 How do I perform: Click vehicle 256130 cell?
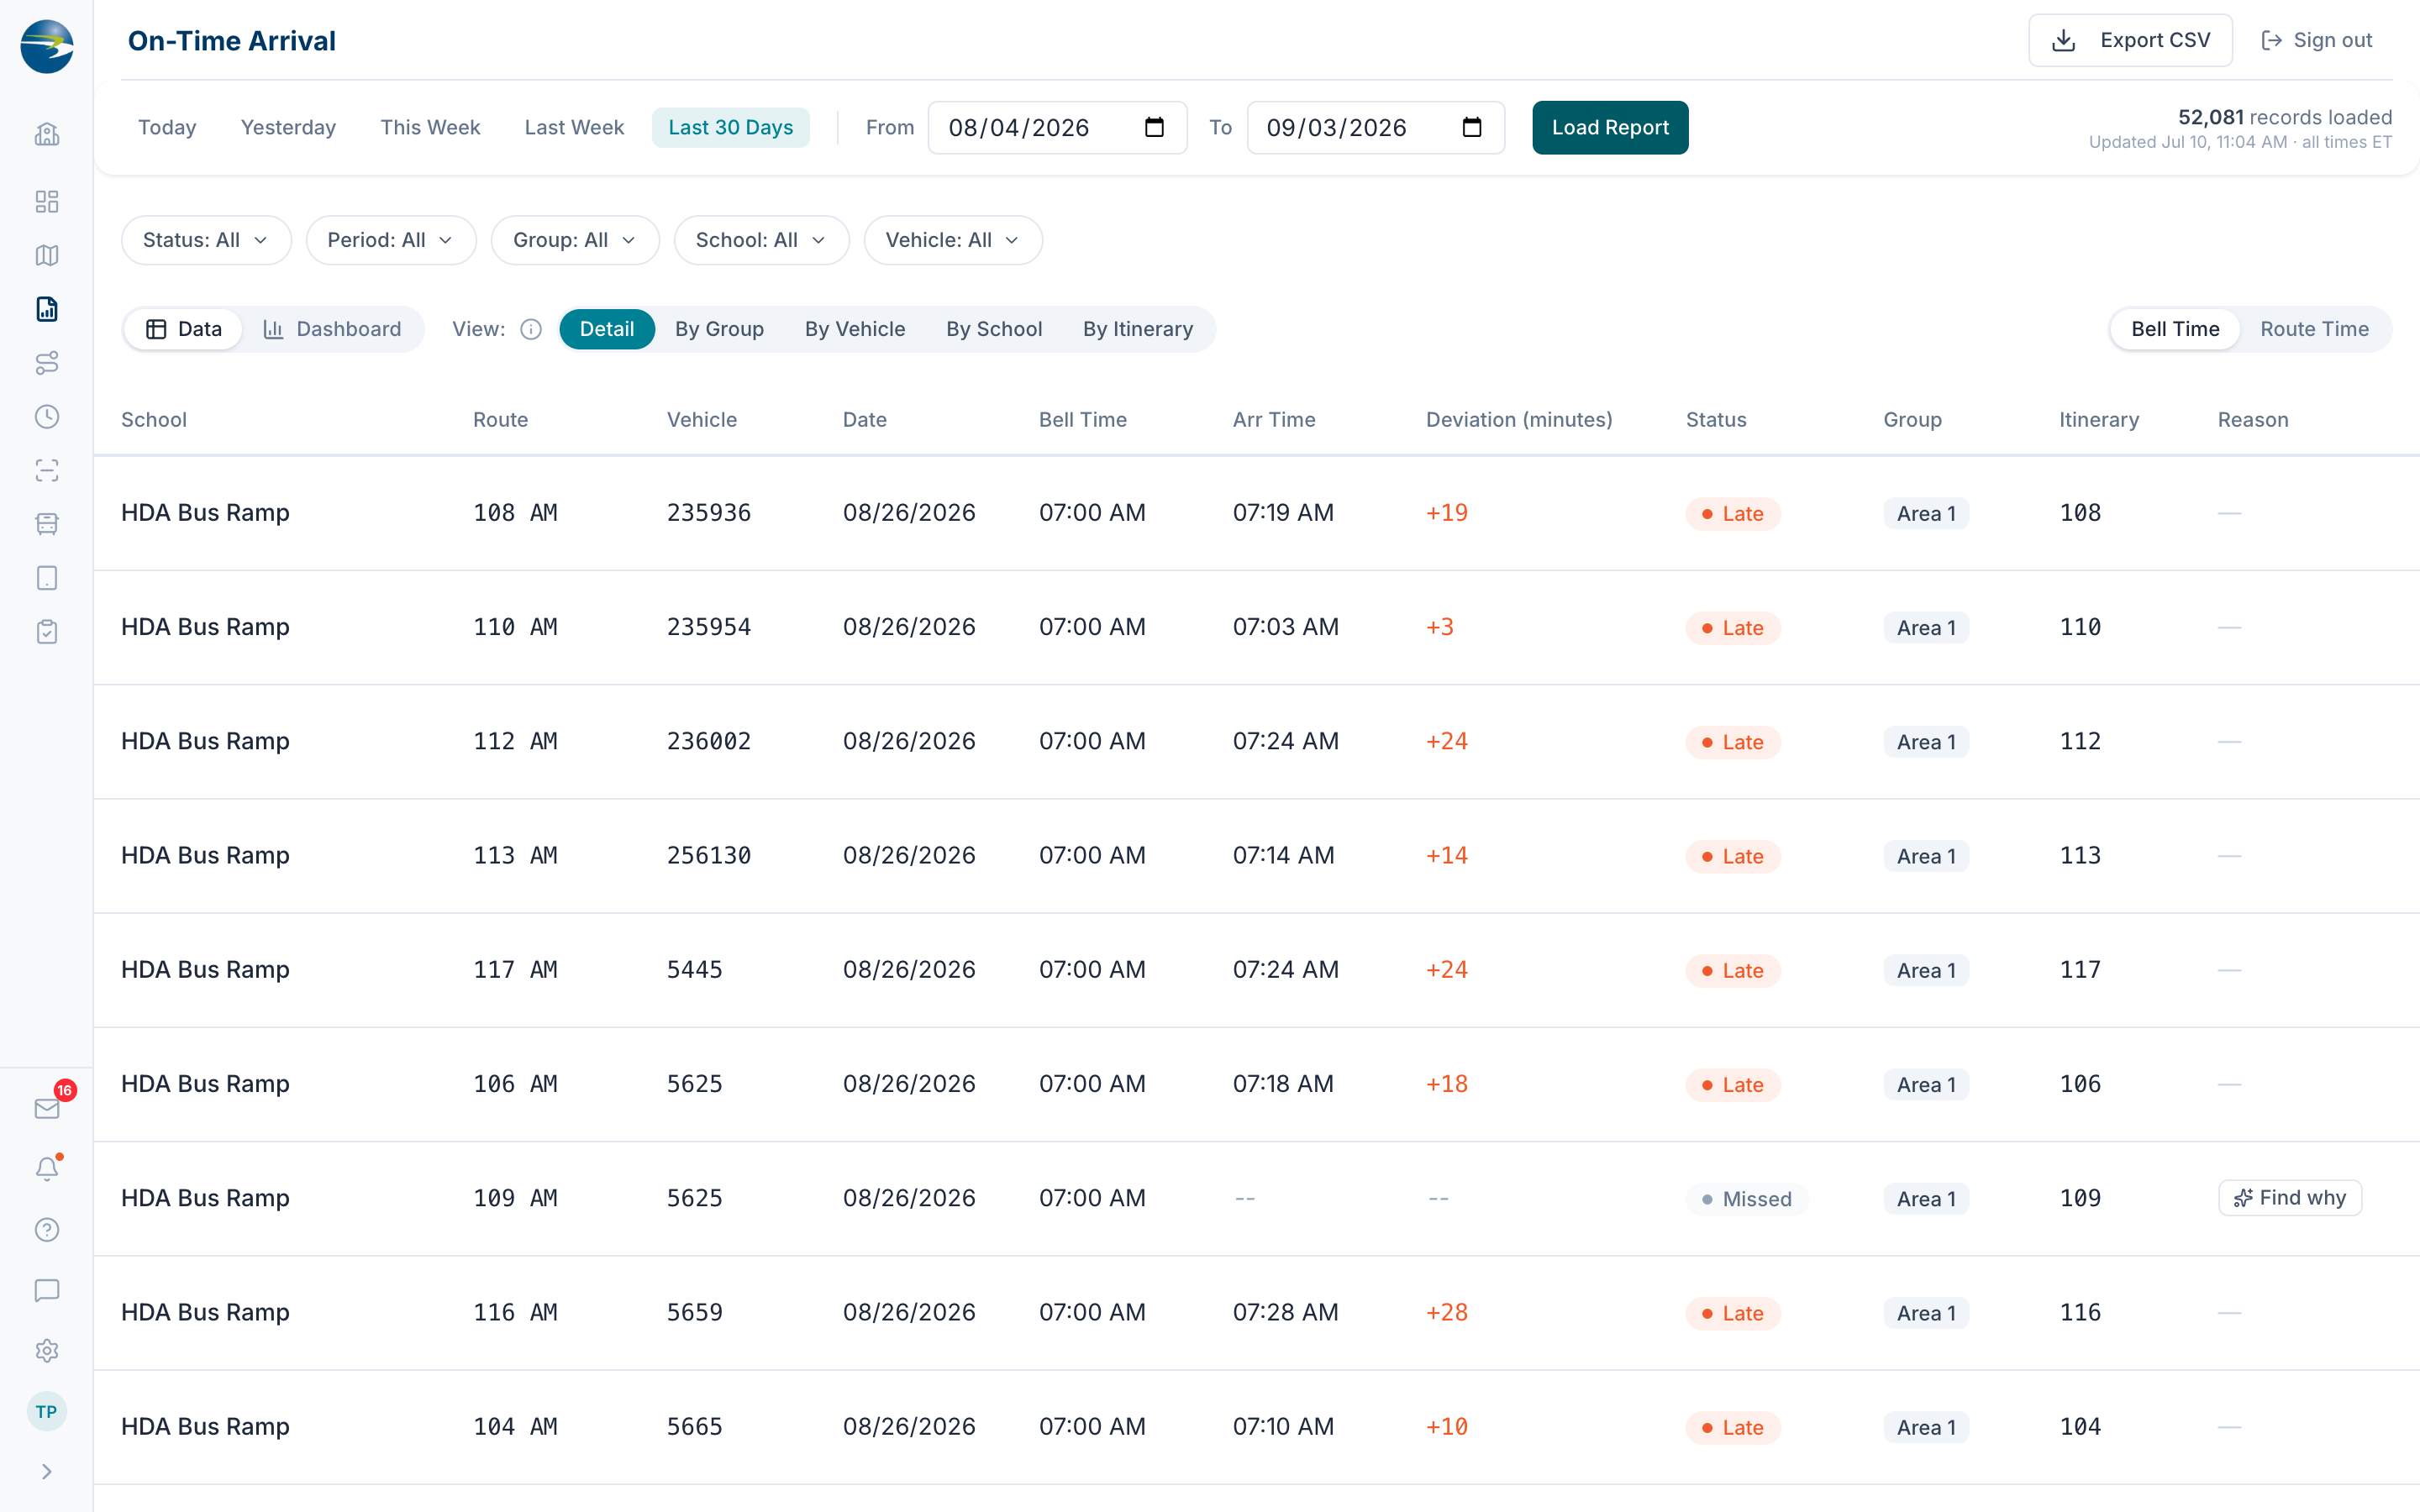tap(709, 856)
